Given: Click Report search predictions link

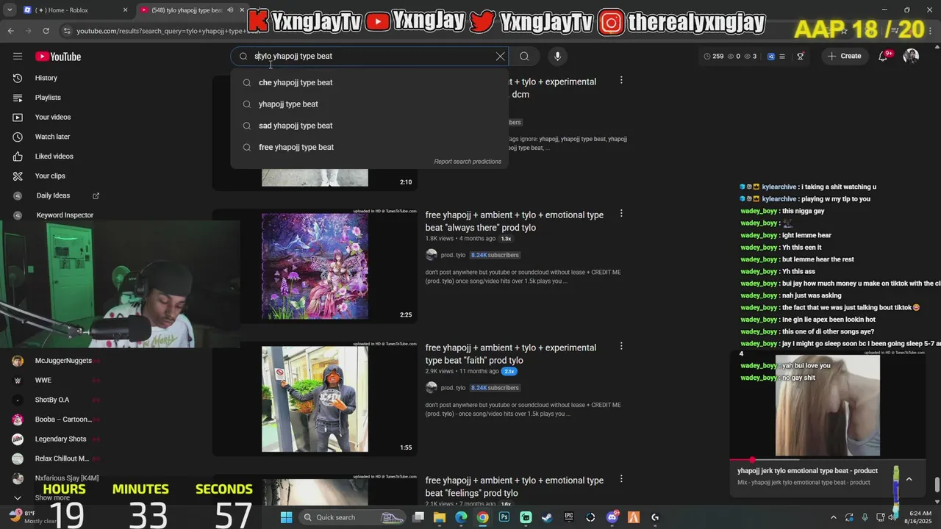Looking at the screenshot, I should pos(468,162).
